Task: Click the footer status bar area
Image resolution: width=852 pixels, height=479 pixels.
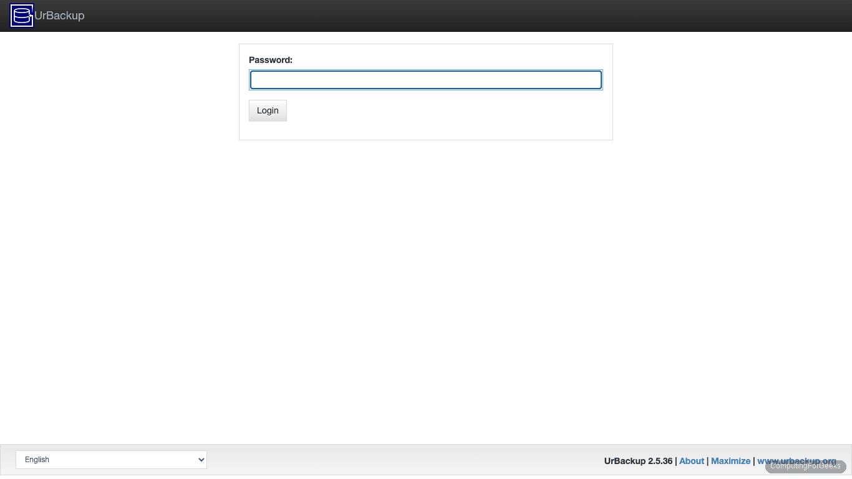Action: pos(405,460)
